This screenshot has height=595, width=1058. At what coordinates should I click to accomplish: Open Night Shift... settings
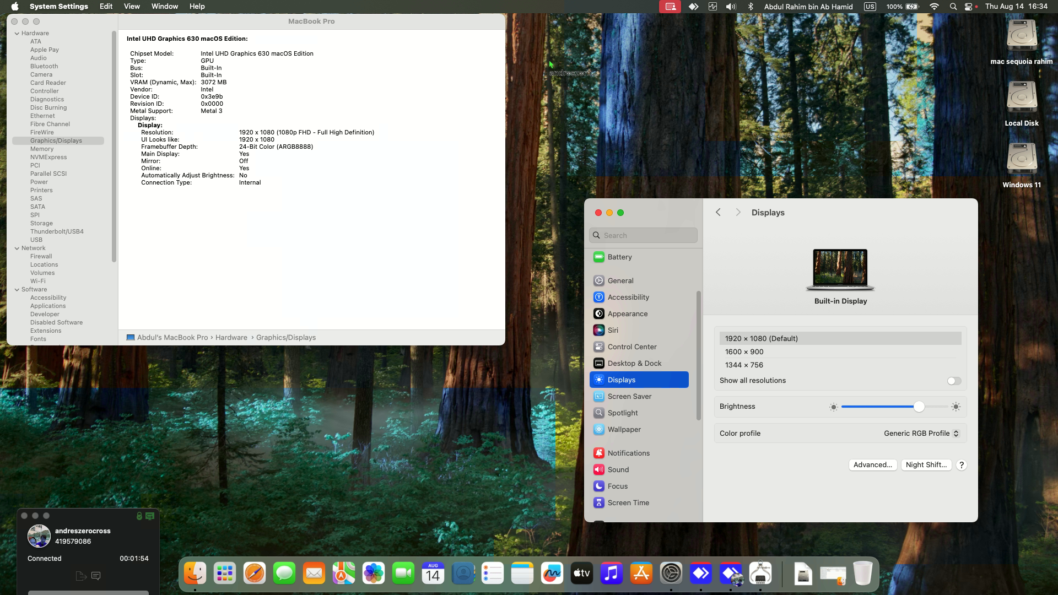926,465
